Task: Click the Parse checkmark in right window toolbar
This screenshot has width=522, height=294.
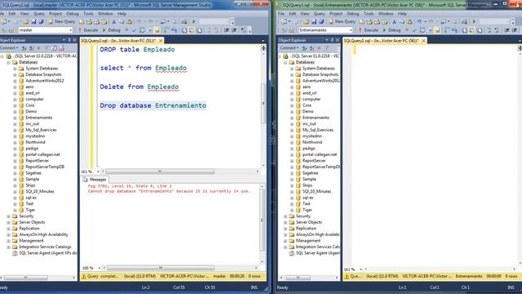Action: pyautogui.click(x=414, y=30)
